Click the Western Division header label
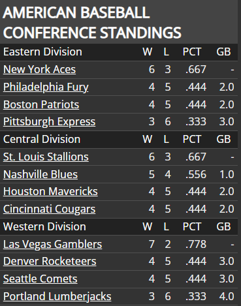This screenshot has height=306, width=241. coord(44,226)
